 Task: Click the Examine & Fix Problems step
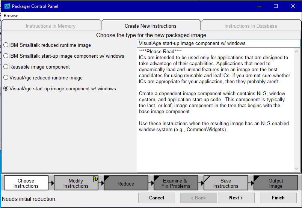coord(175,183)
